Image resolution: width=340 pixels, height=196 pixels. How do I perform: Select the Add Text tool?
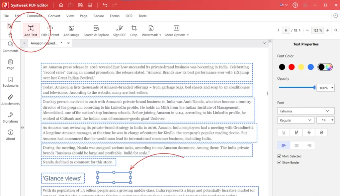31,30
